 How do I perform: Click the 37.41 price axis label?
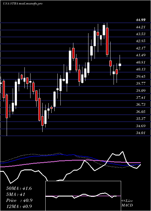point(141,97)
